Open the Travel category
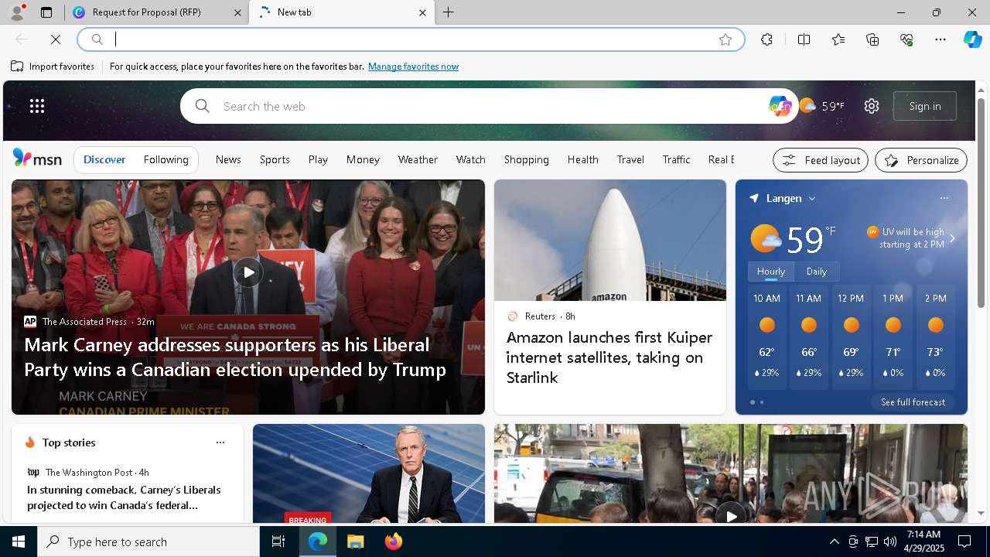Screen dimensions: 990x557 coord(630,159)
